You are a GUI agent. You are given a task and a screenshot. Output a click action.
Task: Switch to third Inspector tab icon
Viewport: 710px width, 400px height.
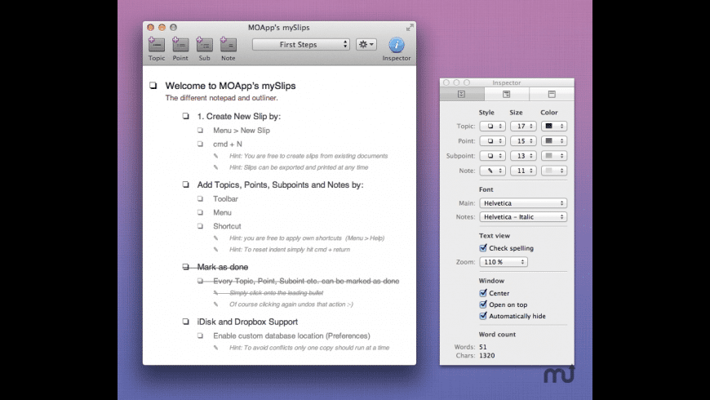pyautogui.click(x=552, y=94)
